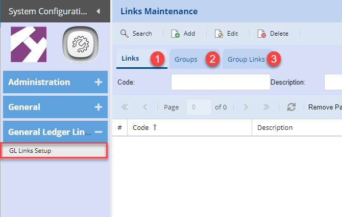Viewport: 342px width, 217px height.
Task: Go to the last page
Action: tap(266, 107)
